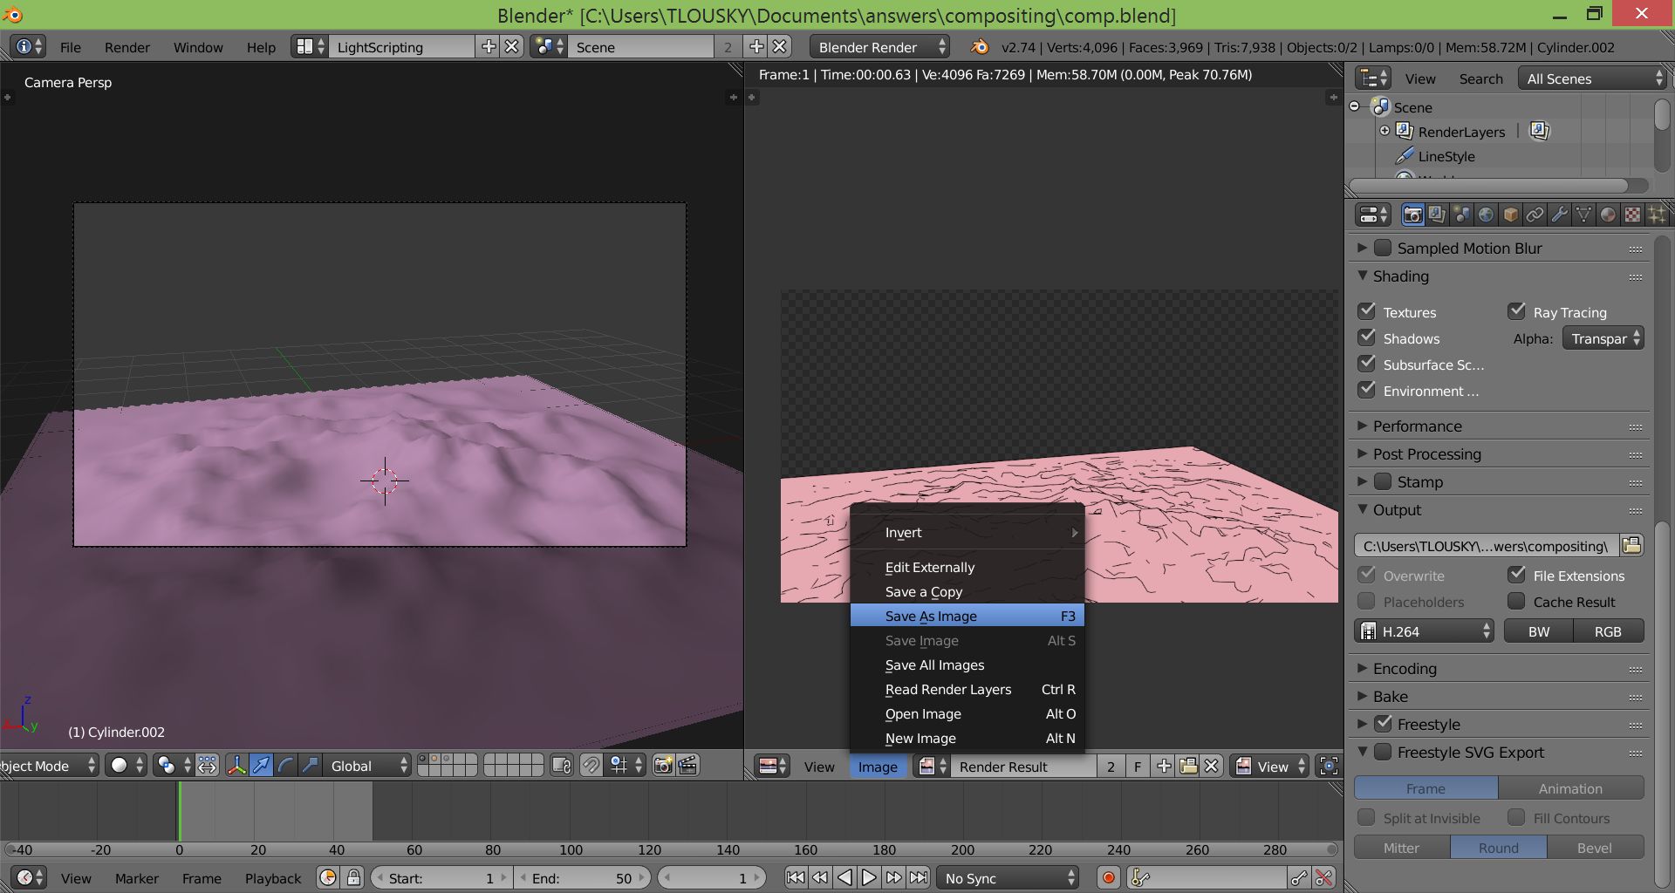Select the translate manipulator arrow
Screen dimensions: 1675x893
[261, 766]
